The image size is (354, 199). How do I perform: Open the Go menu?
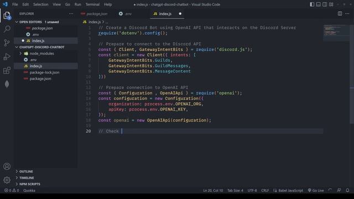click(67, 4)
